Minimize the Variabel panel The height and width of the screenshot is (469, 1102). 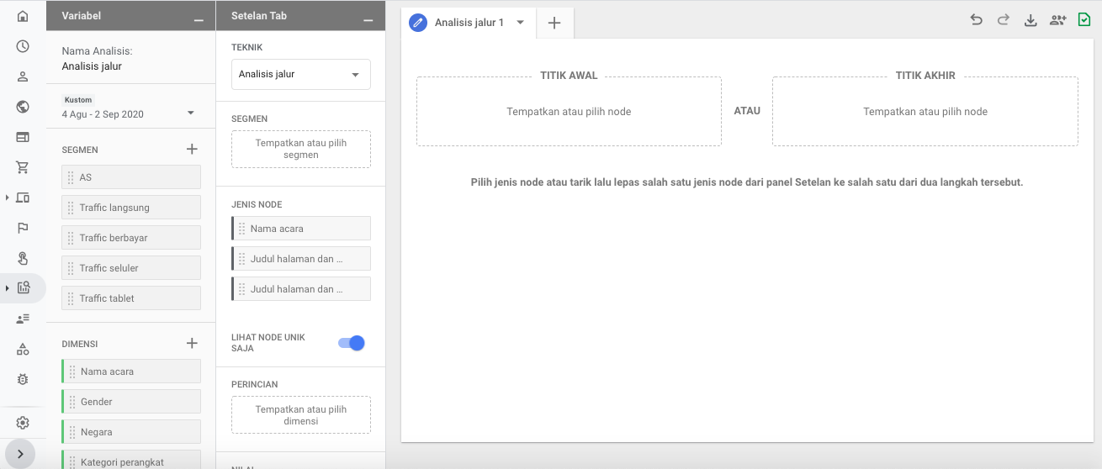pos(198,18)
